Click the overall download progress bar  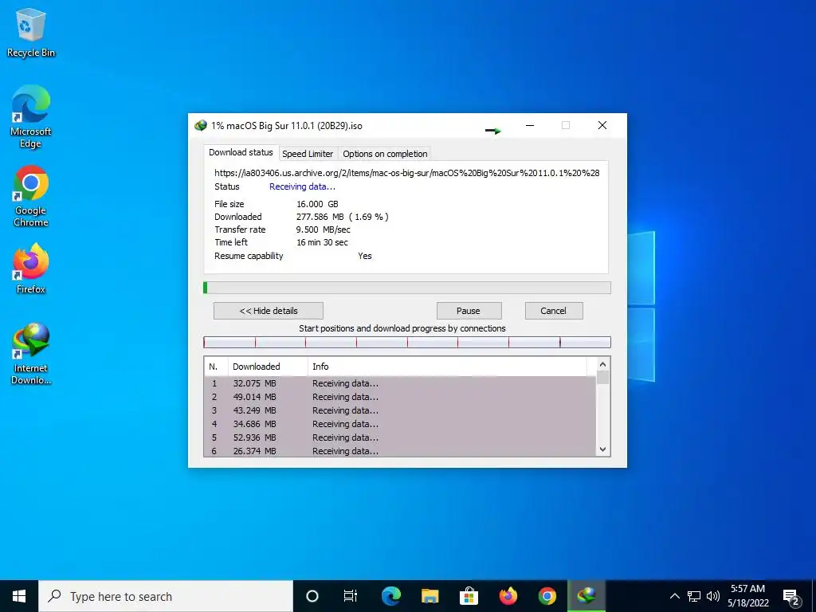point(407,288)
